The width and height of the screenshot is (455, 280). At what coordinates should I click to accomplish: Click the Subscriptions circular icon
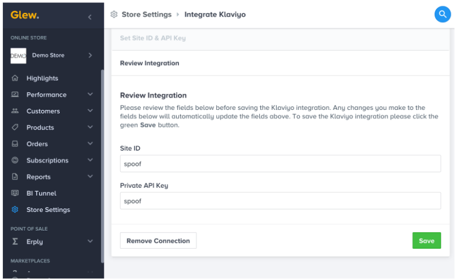coord(15,160)
